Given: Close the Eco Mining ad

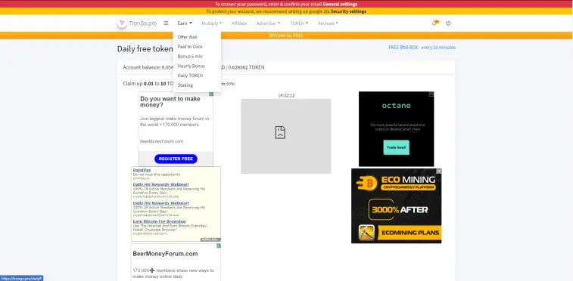Looking at the screenshot, I should coord(439,171).
